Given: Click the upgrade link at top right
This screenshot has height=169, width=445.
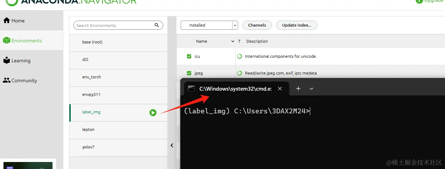Looking at the screenshot, I should point(434,1).
